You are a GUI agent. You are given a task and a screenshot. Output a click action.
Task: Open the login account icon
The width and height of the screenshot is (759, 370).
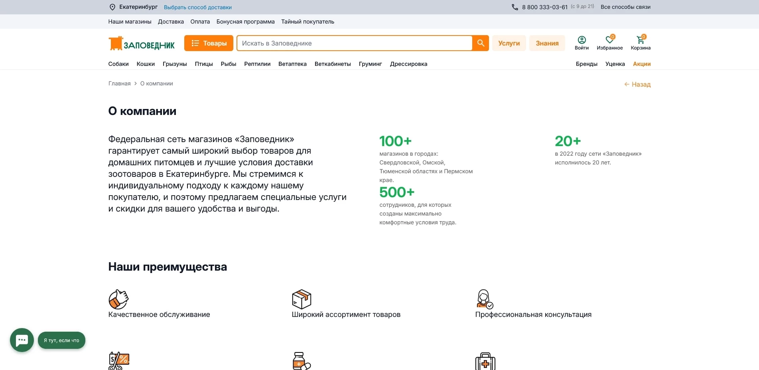(x=582, y=40)
